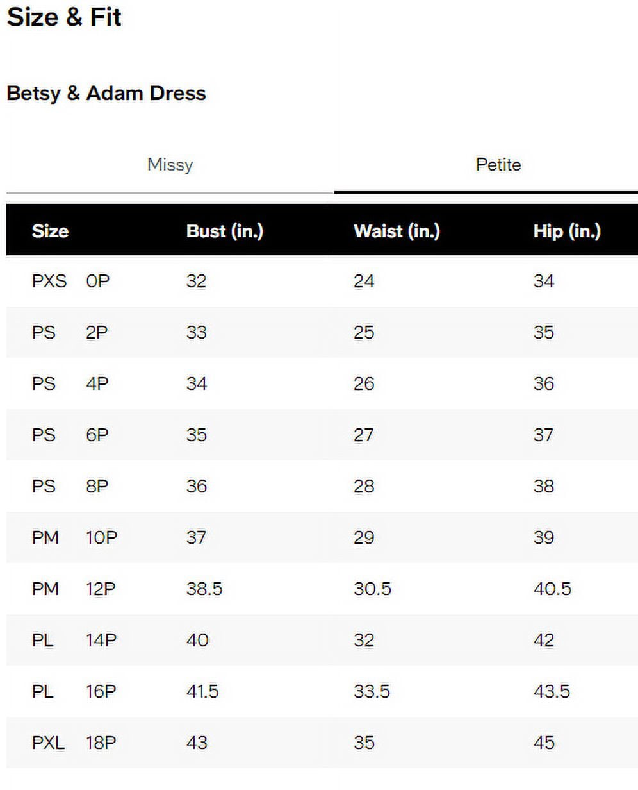
Task: Select the PL 16P size row
Action: pos(322,691)
